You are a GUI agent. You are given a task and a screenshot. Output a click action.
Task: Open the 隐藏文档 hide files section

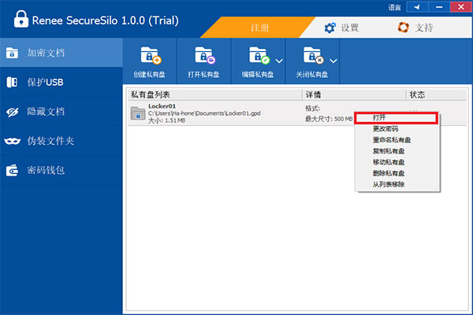coord(45,111)
